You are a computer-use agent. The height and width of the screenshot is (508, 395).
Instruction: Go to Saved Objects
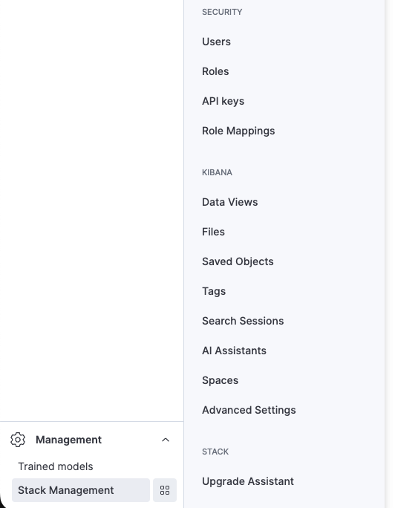point(238,261)
